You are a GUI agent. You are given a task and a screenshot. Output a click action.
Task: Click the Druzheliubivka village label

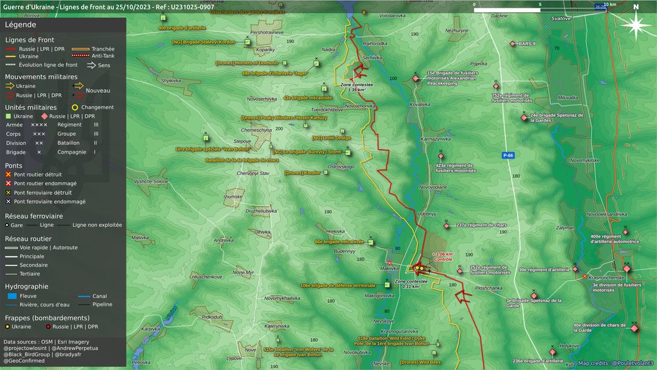click(x=261, y=211)
